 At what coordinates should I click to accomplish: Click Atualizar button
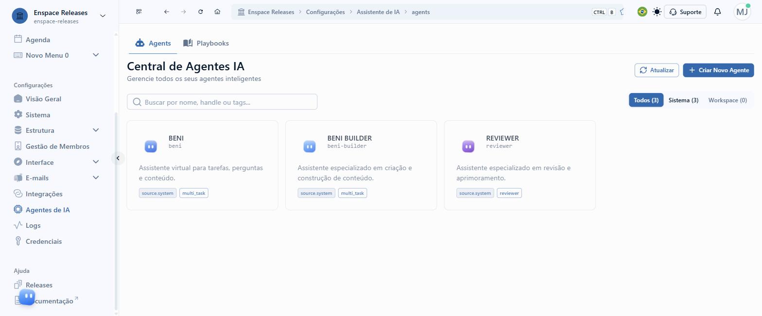pos(657,70)
